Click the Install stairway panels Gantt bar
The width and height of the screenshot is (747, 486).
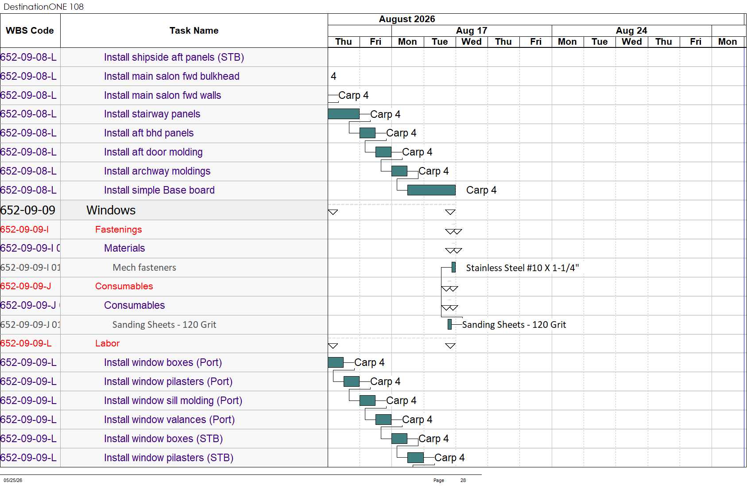click(344, 114)
